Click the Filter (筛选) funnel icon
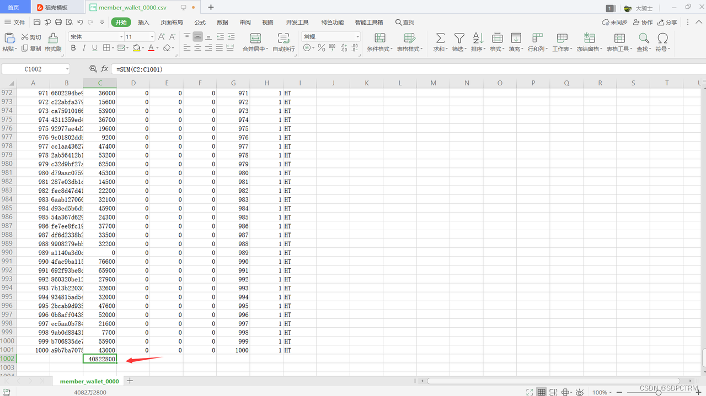This screenshot has width=706, height=396. point(459,38)
